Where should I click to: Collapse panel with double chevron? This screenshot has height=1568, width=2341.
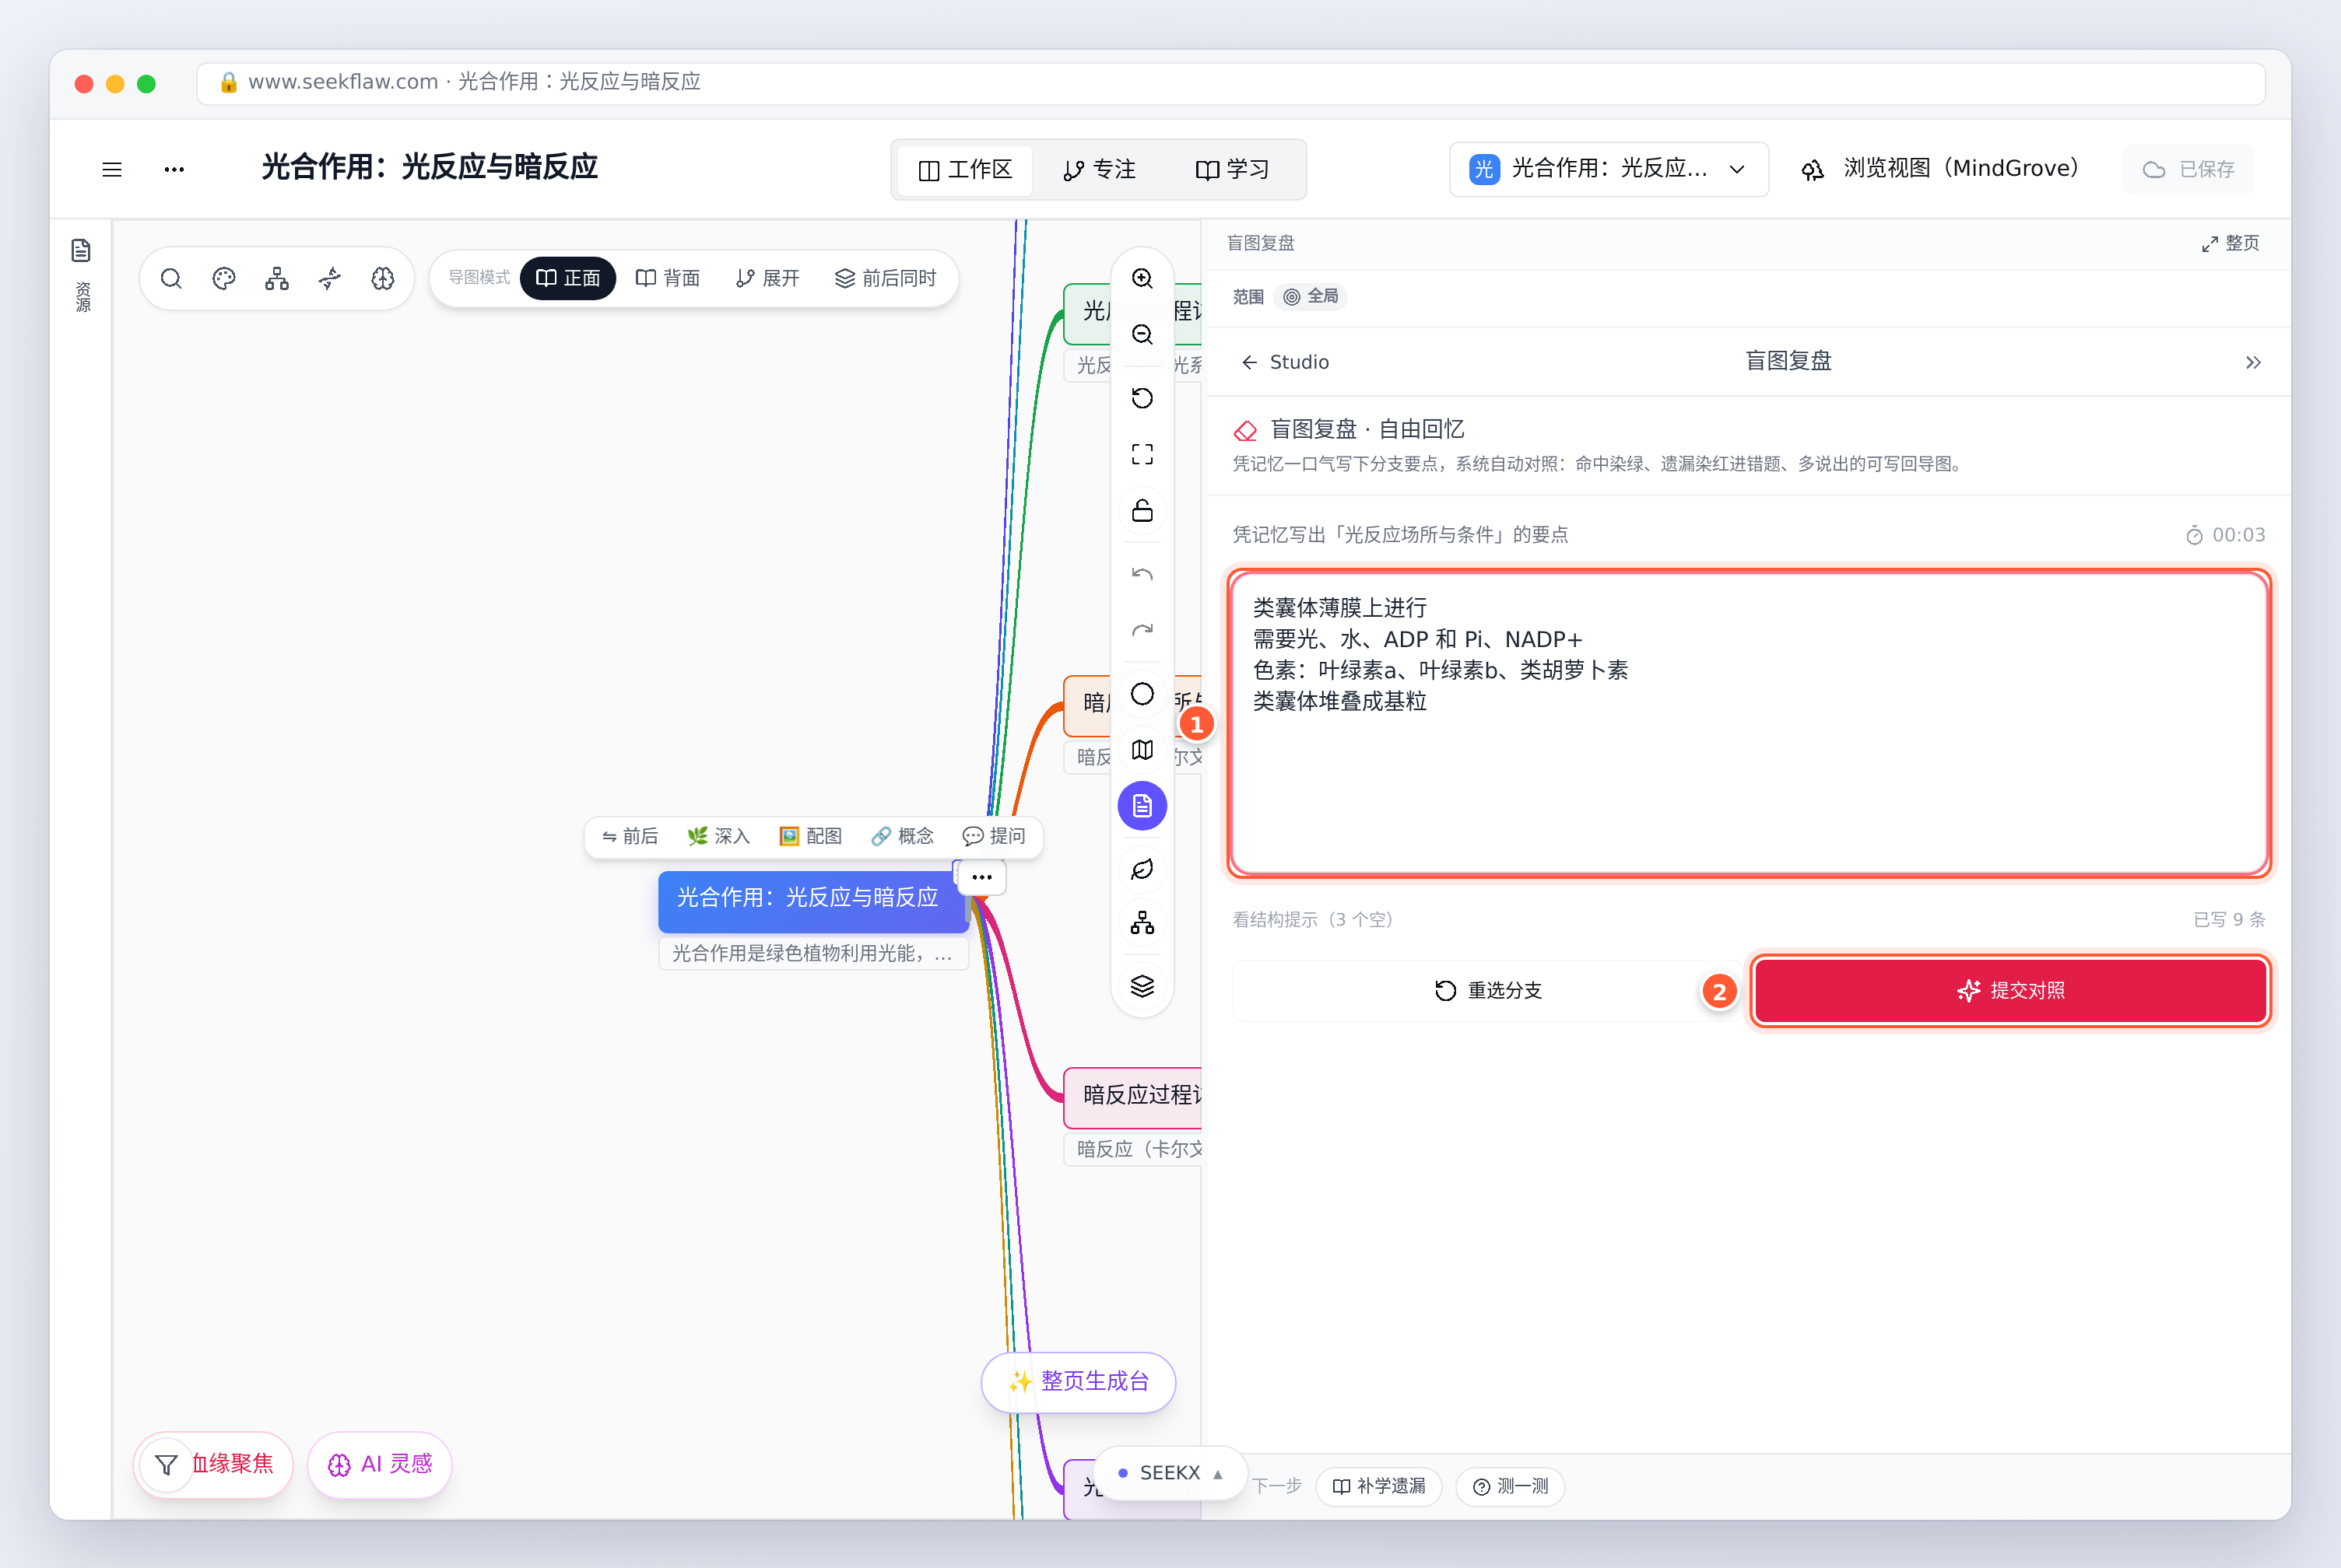pyautogui.click(x=2253, y=363)
